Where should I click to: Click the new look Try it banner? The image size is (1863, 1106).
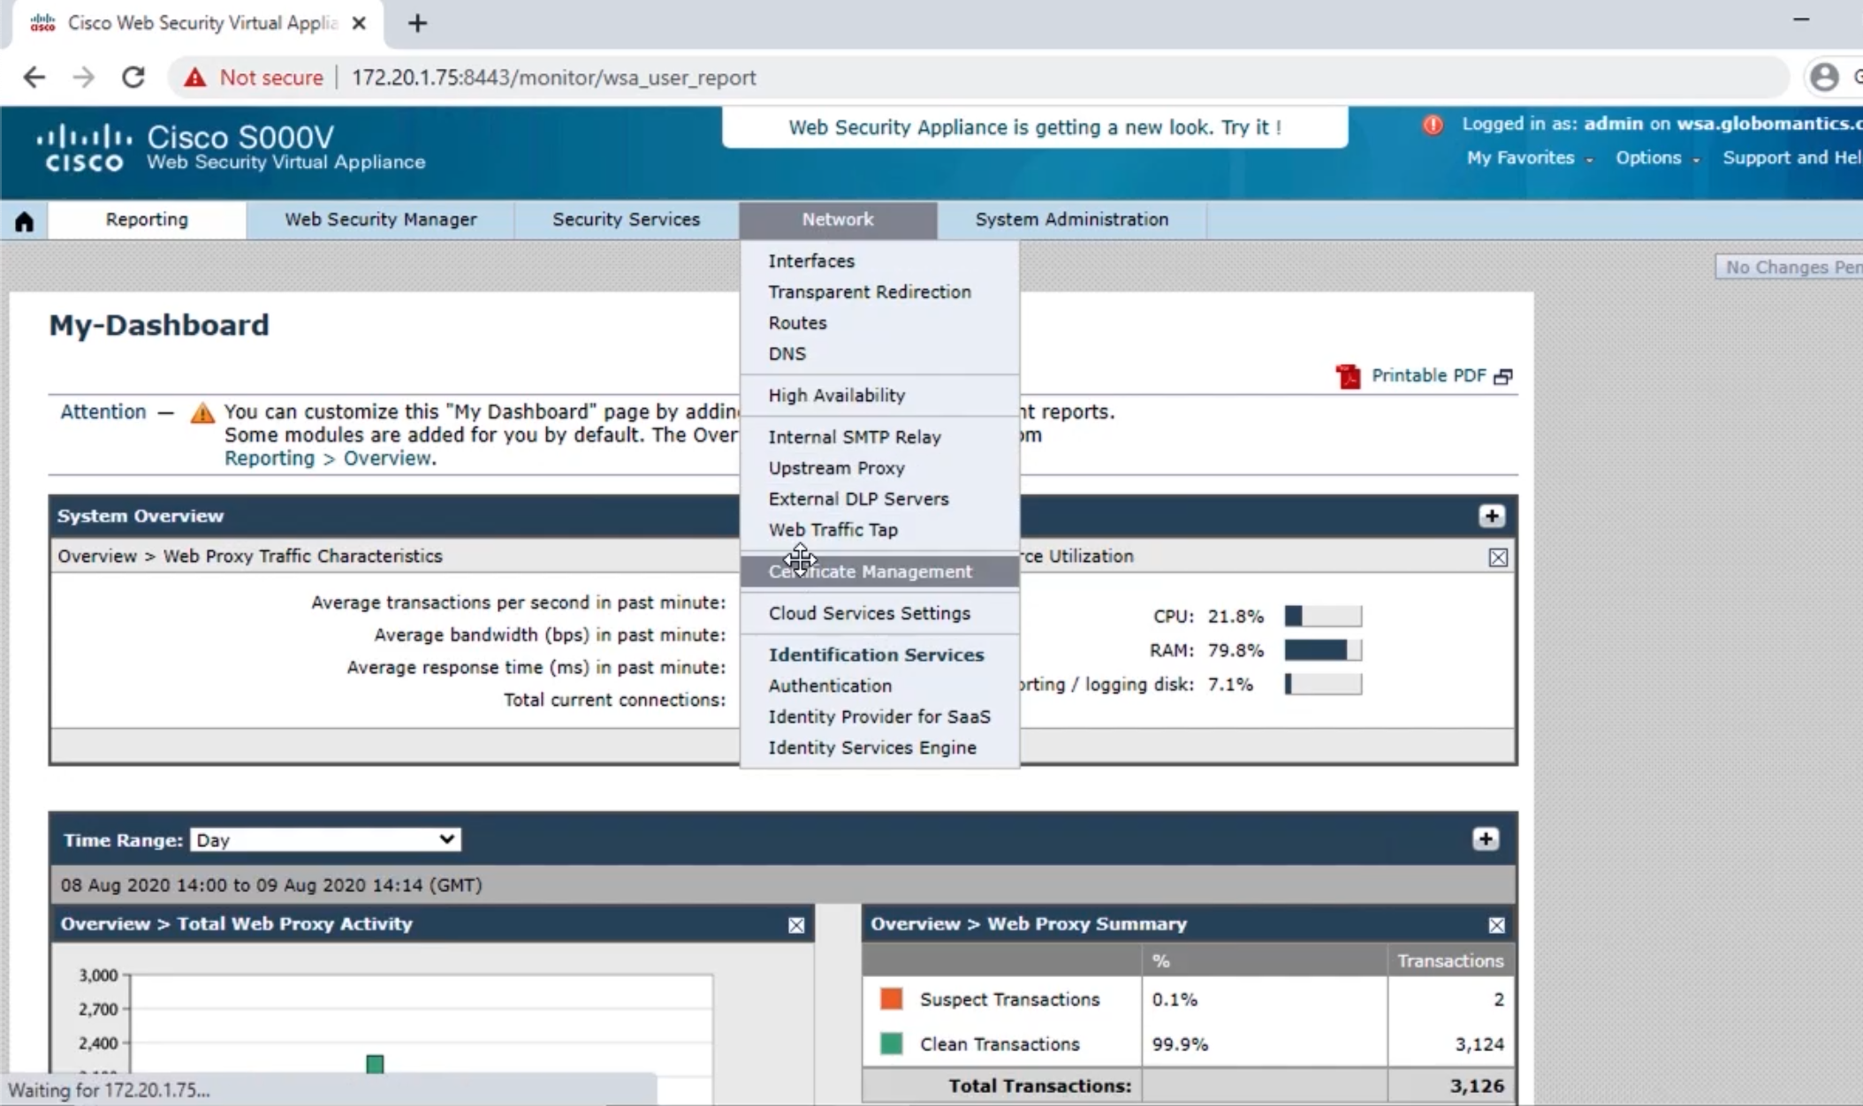[x=1035, y=127]
